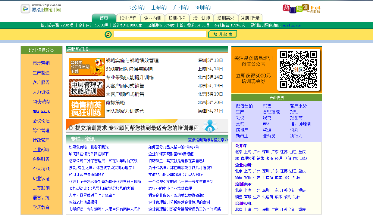The height and width of the screenshot is (216, 373).
Task: Select 会议论坛 course category
Action: (41, 121)
